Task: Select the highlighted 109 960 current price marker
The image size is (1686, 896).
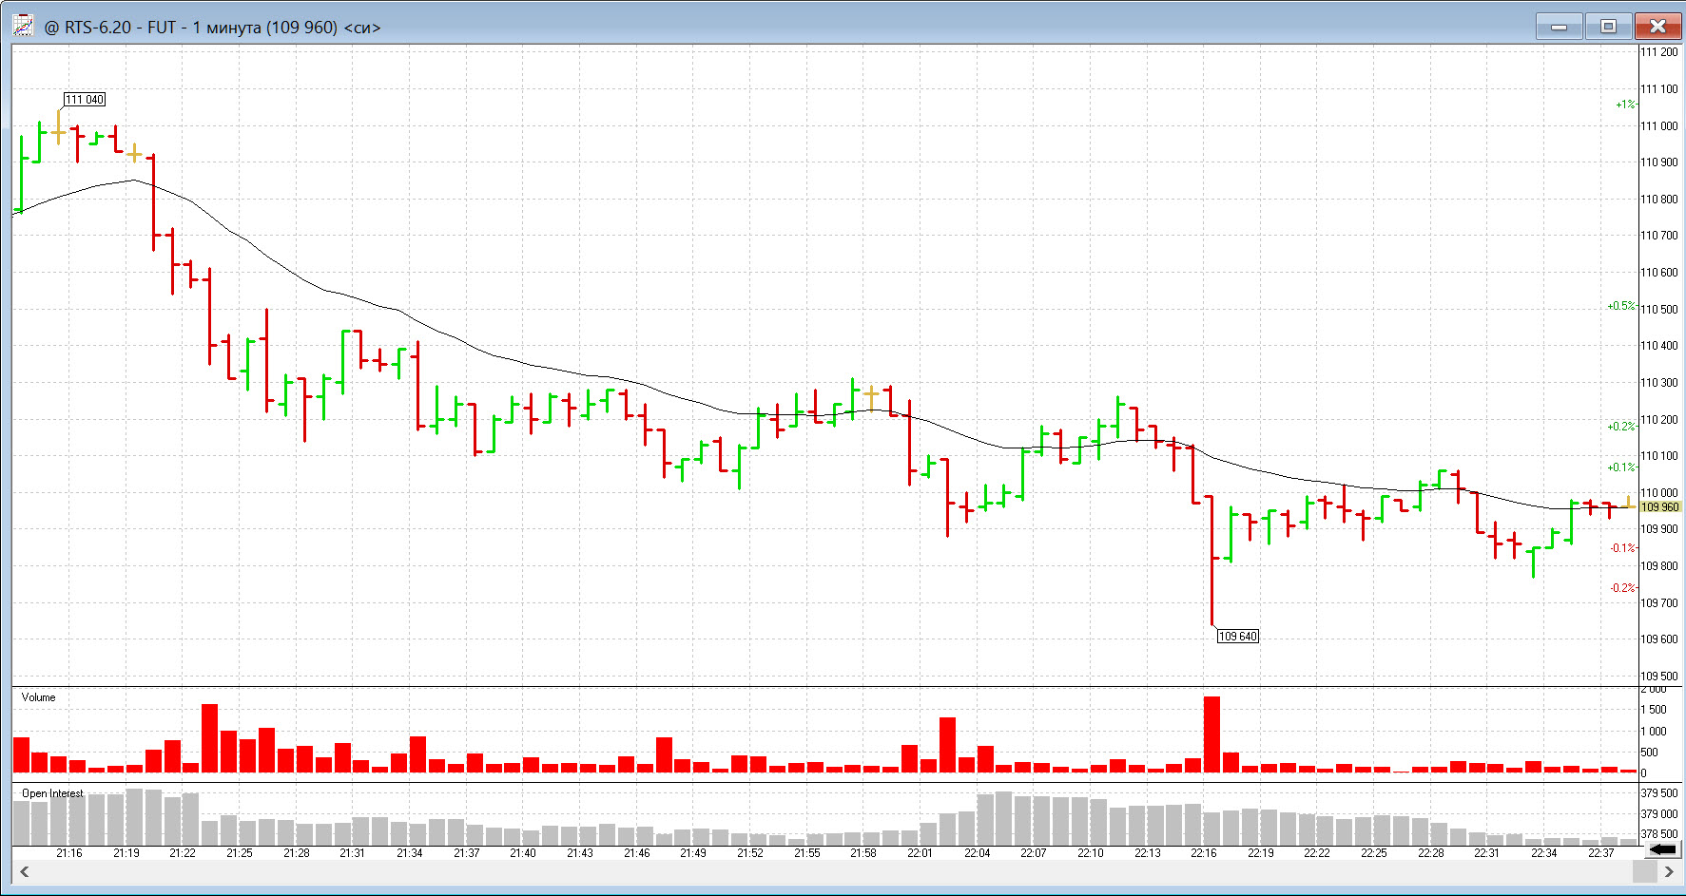Action: tap(1659, 507)
